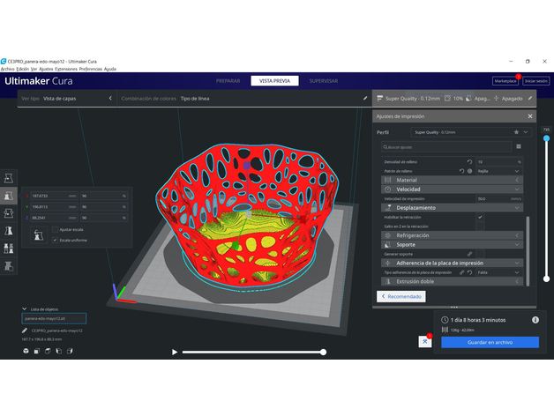Collapse the Soporte settings section
The width and height of the screenshot is (554, 416).
tap(452, 244)
